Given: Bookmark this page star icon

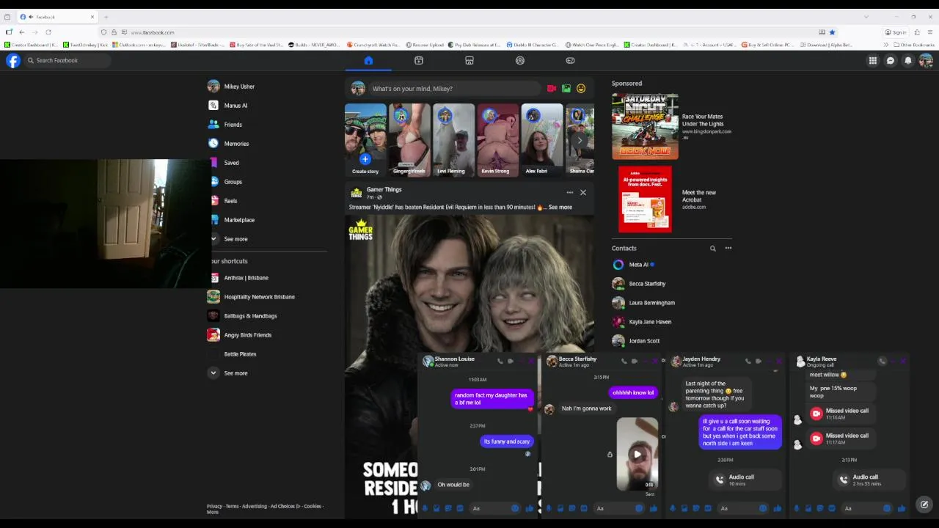Looking at the screenshot, I should 832,32.
